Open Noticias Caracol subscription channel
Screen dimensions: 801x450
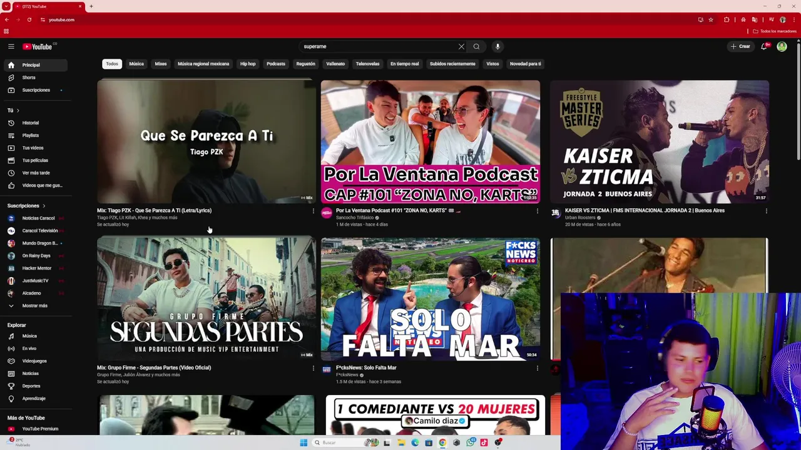click(36, 218)
